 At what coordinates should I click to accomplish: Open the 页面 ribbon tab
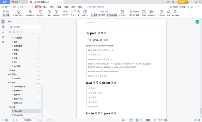66,7
